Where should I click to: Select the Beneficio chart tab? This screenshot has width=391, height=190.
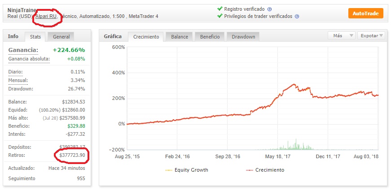pyautogui.click(x=210, y=37)
